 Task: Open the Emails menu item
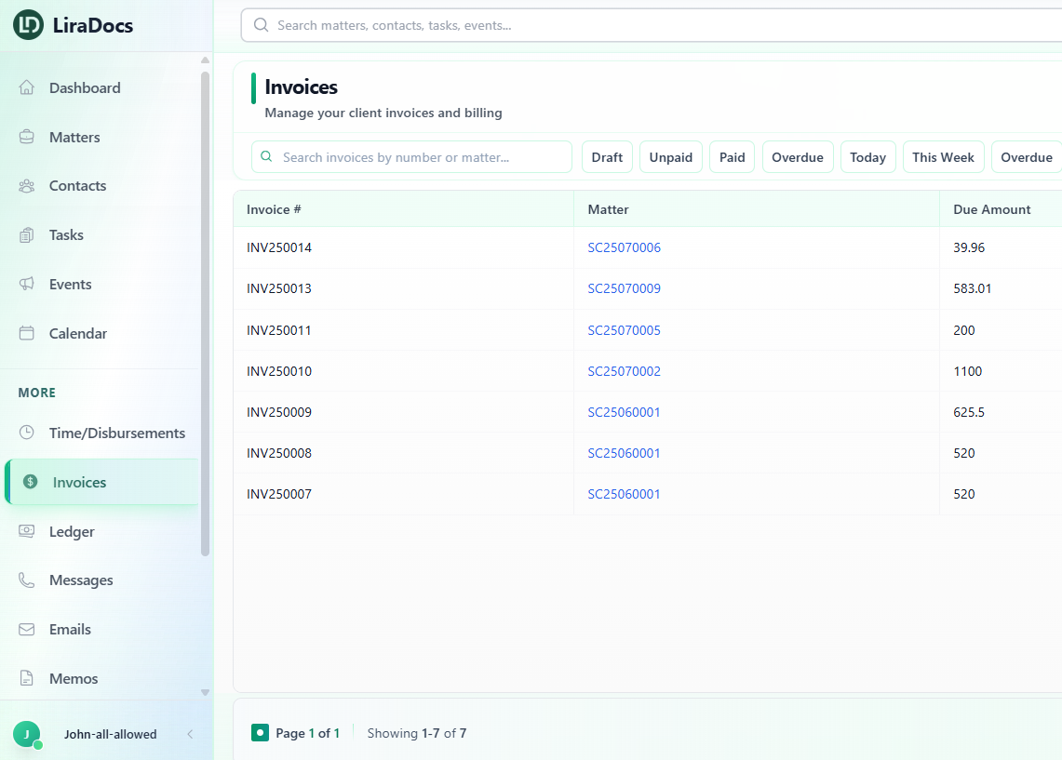pos(70,630)
